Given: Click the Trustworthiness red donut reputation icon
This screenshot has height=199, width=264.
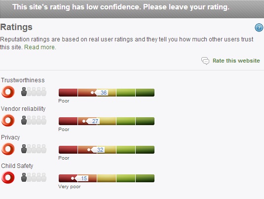Looking at the screenshot, I should point(8,92).
